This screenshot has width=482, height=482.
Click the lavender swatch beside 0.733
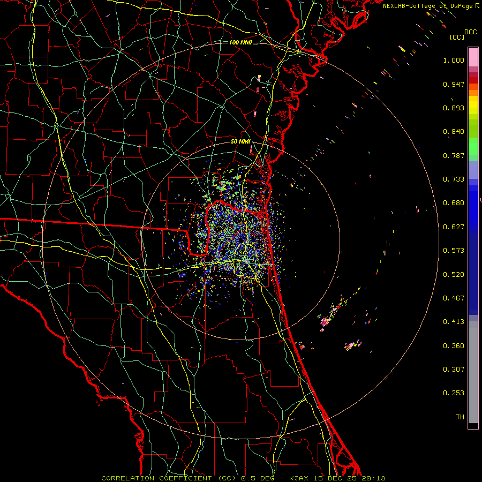point(473,174)
